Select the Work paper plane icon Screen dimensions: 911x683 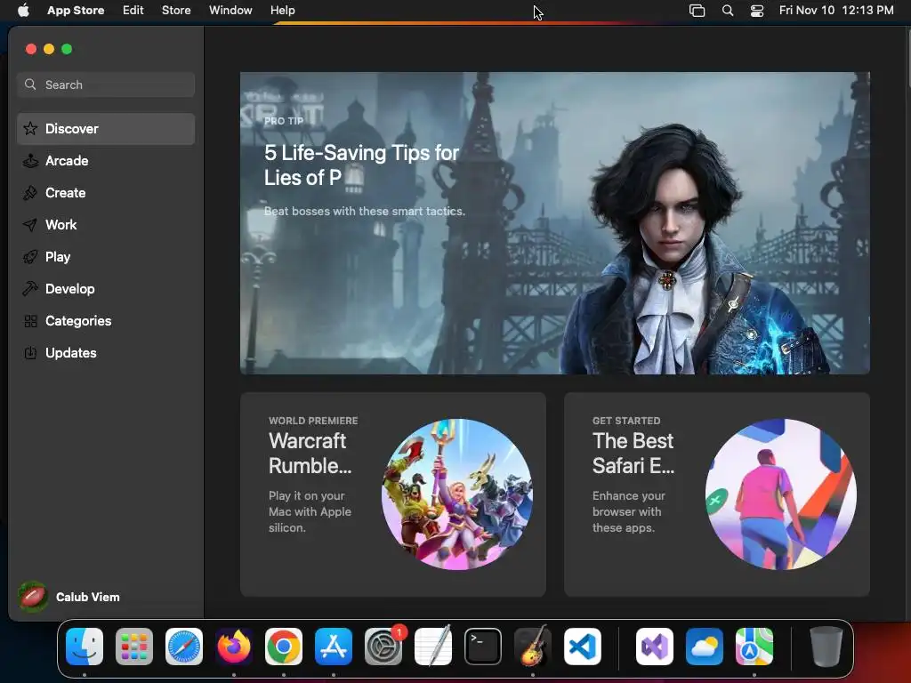(x=30, y=225)
